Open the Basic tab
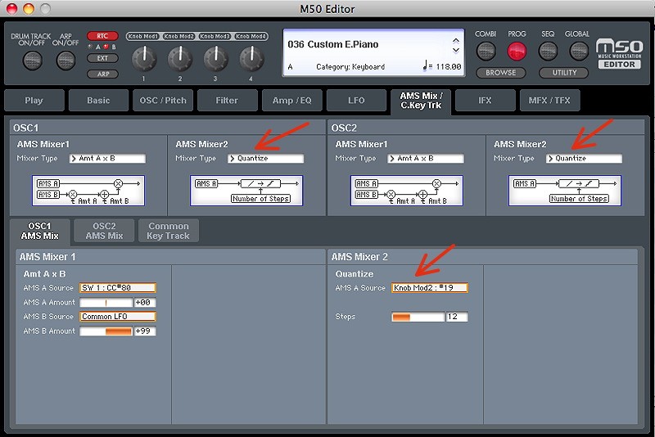The image size is (655, 437). click(98, 100)
